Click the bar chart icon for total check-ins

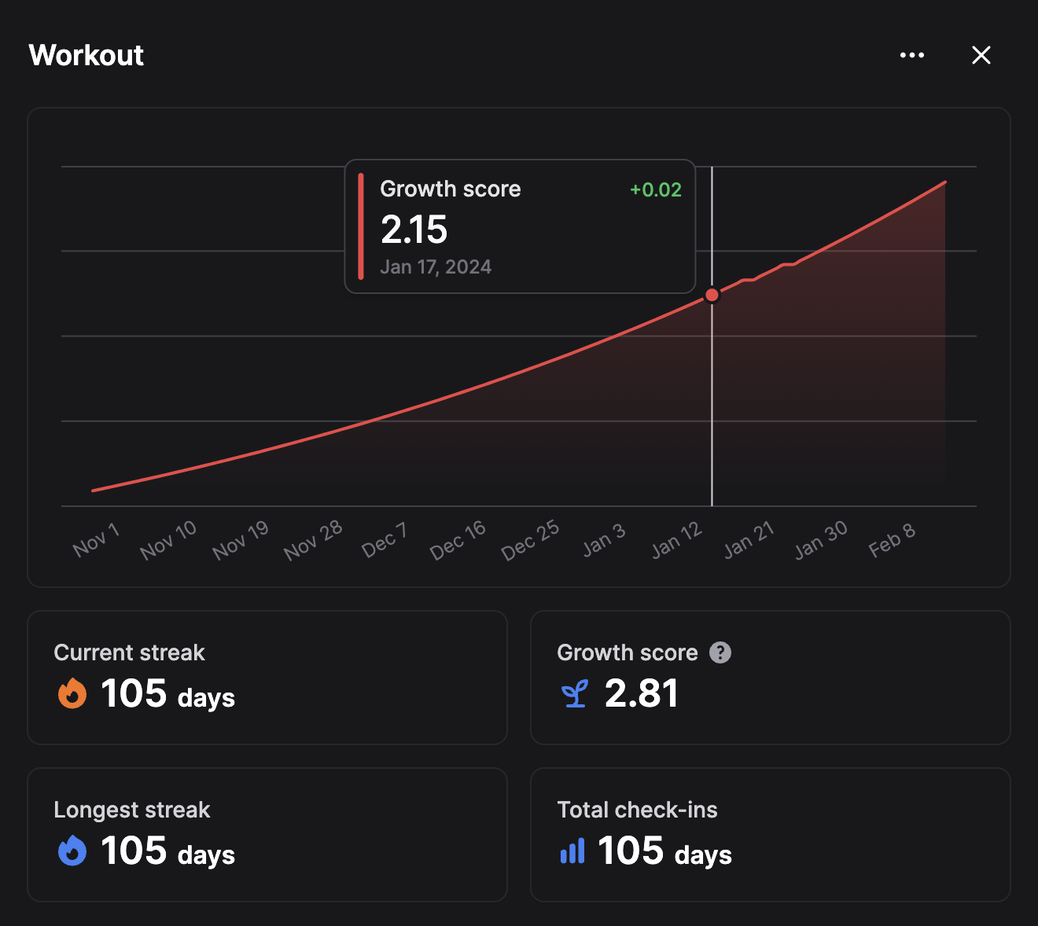tap(572, 851)
